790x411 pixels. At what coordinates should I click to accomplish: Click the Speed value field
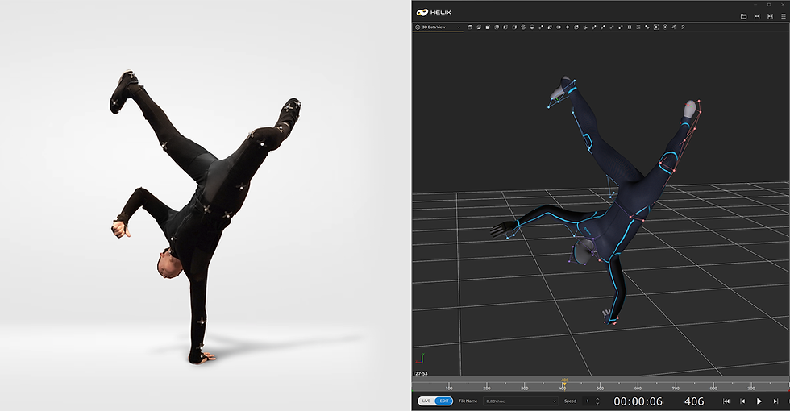[x=588, y=401]
